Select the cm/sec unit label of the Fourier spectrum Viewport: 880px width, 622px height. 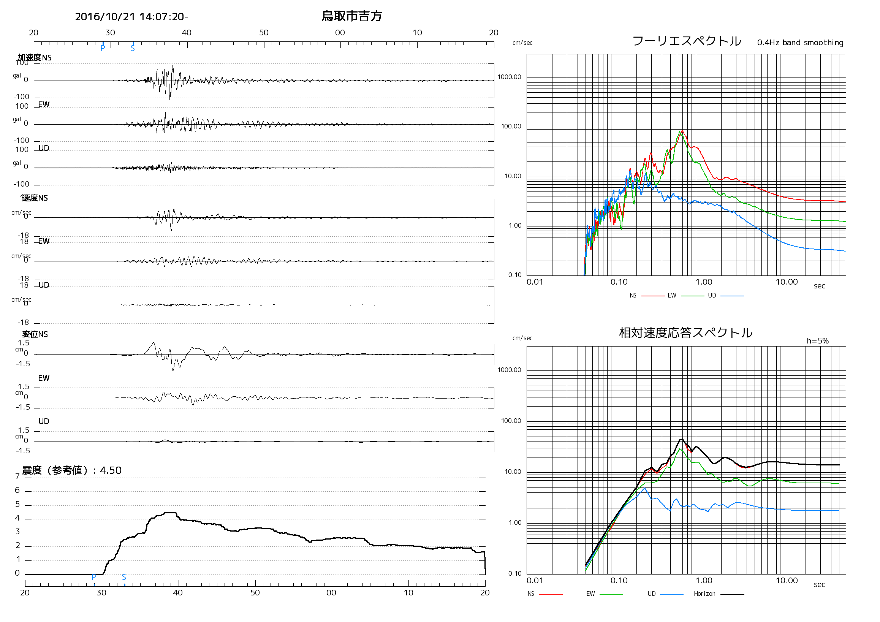click(522, 43)
